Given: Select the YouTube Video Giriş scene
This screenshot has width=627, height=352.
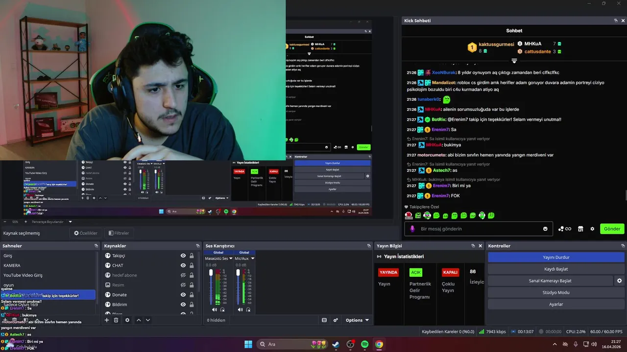Looking at the screenshot, I should (48, 275).
